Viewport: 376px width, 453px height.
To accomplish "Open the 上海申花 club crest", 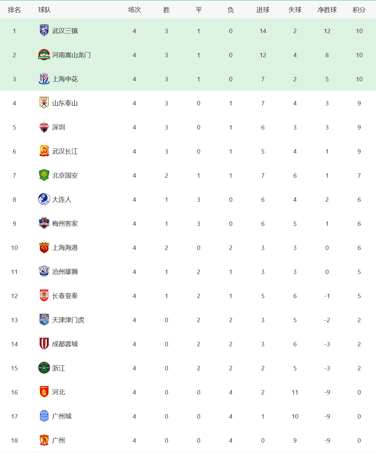I will pos(44,79).
